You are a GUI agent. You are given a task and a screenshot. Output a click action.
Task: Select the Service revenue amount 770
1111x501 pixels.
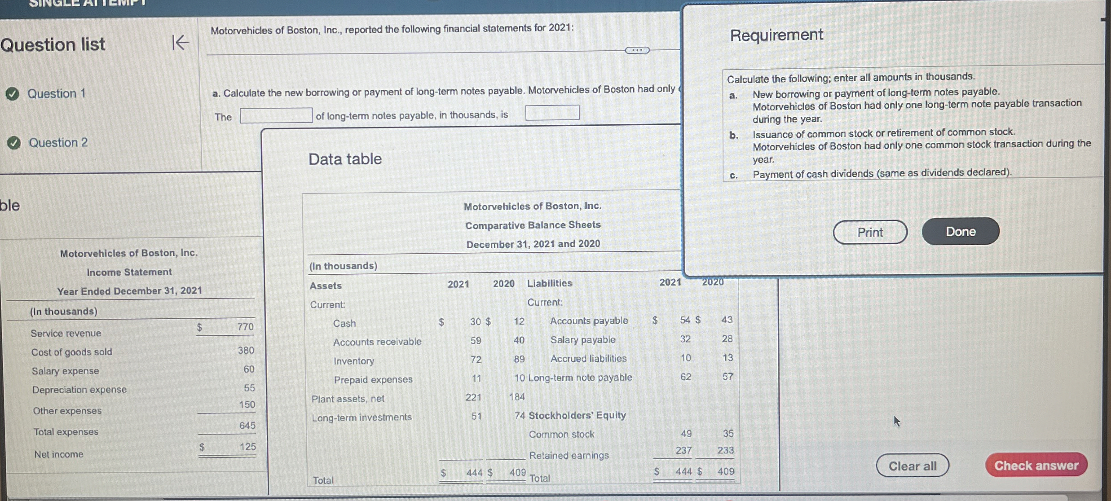tap(245, 327)
